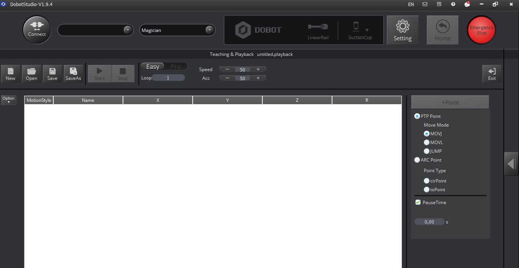This screenshot has height=268, width=519.
Task: Increase the Speed value with the plus button
Action: pos(258,69)
